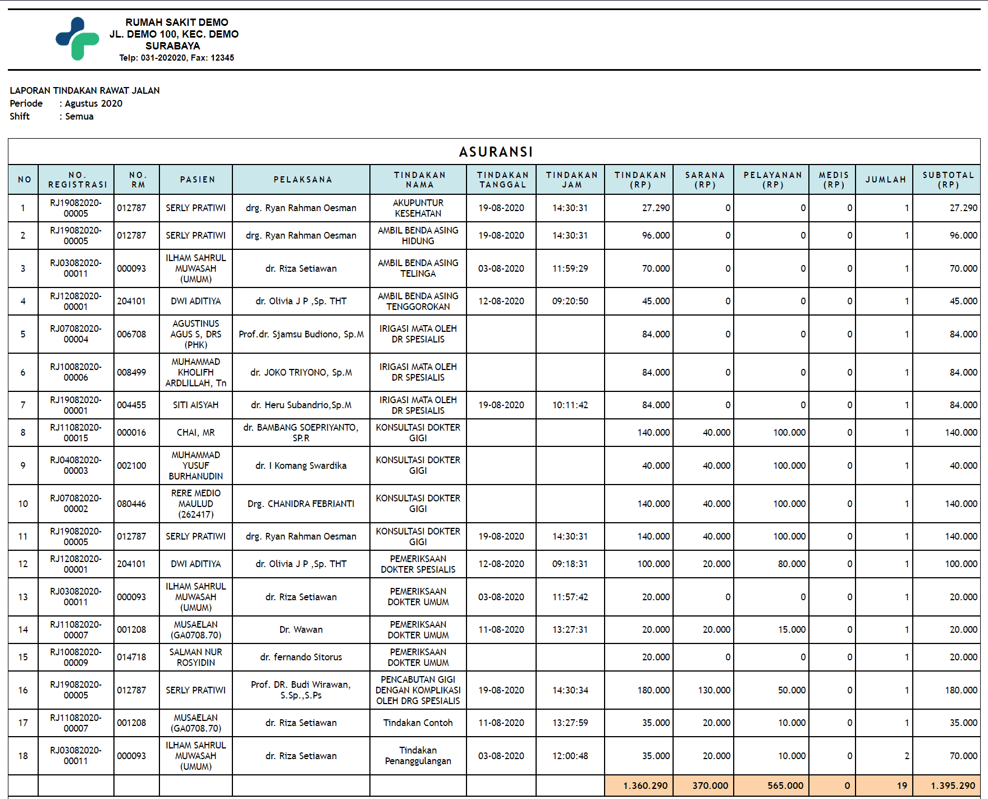
Task: Click the TINDAKAN TANGGAL column header
Action: [x=502, y=180]
